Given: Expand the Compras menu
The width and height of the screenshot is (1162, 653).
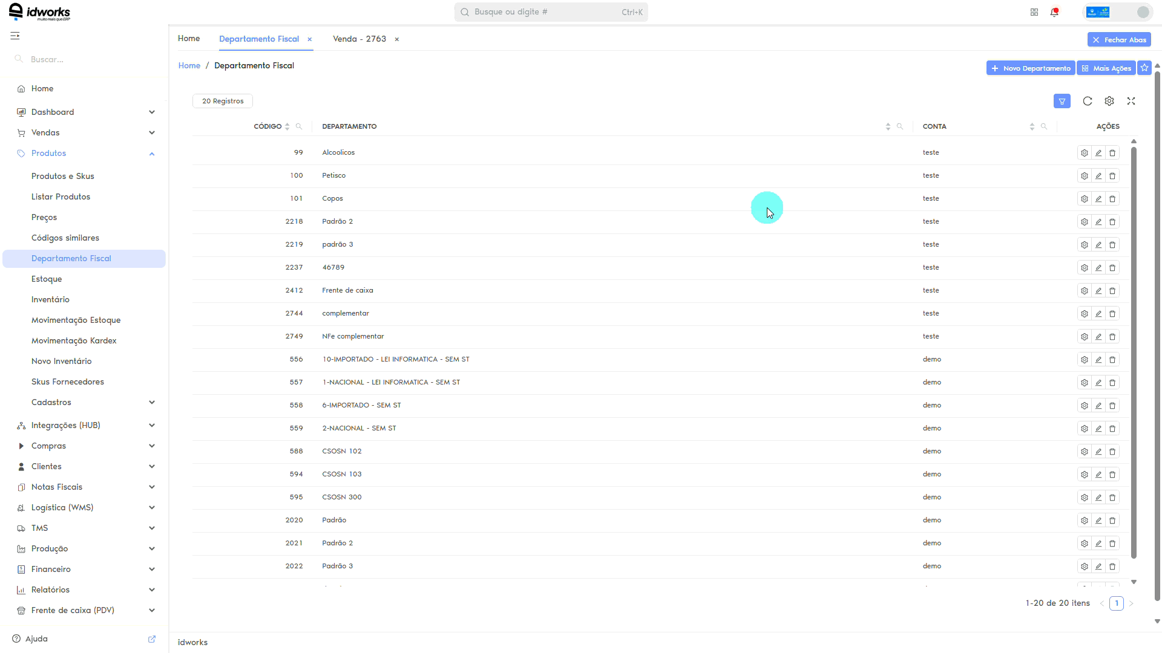Looking at the screenshot, I should click(85, 446).
